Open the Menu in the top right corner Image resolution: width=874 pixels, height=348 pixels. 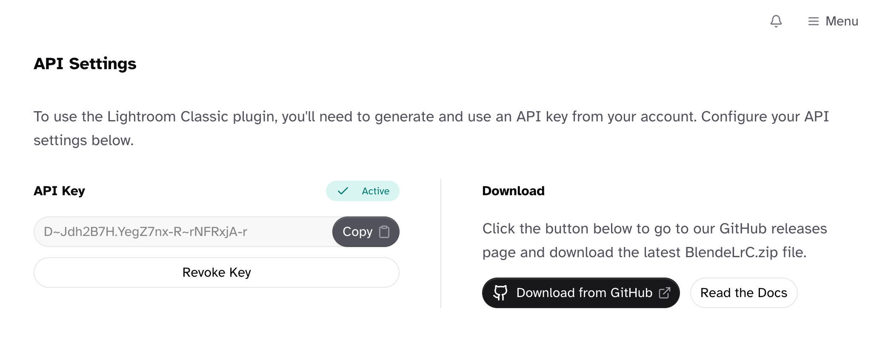pos(833,21)
